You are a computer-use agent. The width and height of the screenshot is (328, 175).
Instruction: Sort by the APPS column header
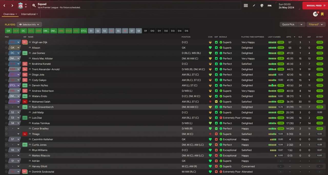click(289, 37)
